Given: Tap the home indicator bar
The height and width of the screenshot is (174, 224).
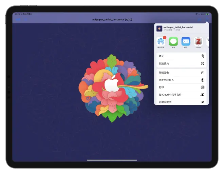Looking at the screenshot, I should coord(112,160).
